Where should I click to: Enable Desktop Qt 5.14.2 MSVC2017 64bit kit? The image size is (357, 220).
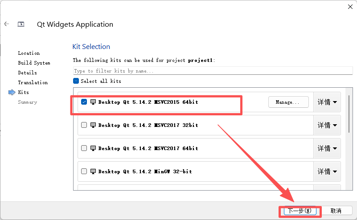pos(84,148)
